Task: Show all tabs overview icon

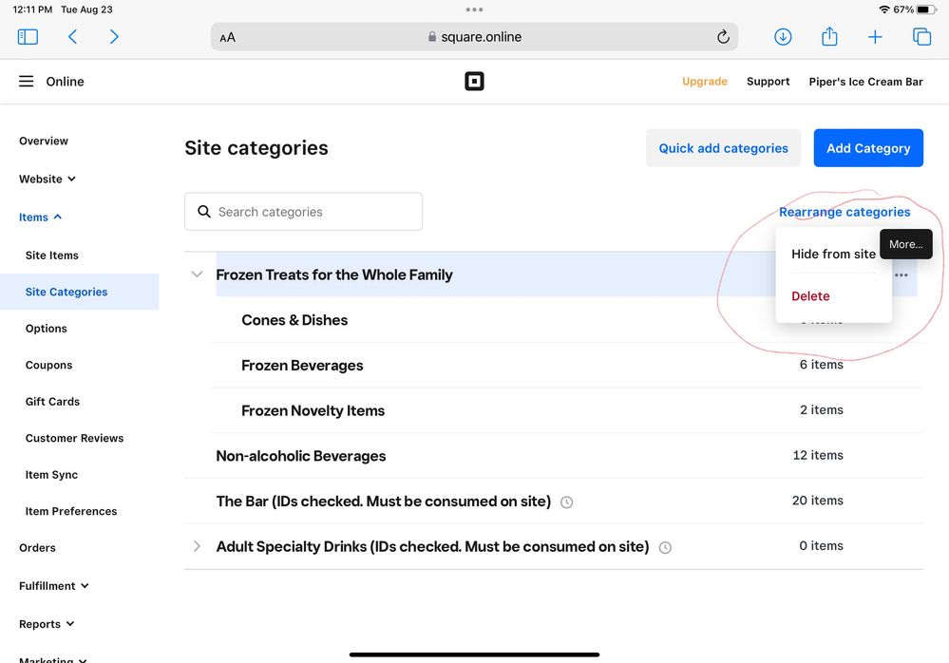Action: 921,37
